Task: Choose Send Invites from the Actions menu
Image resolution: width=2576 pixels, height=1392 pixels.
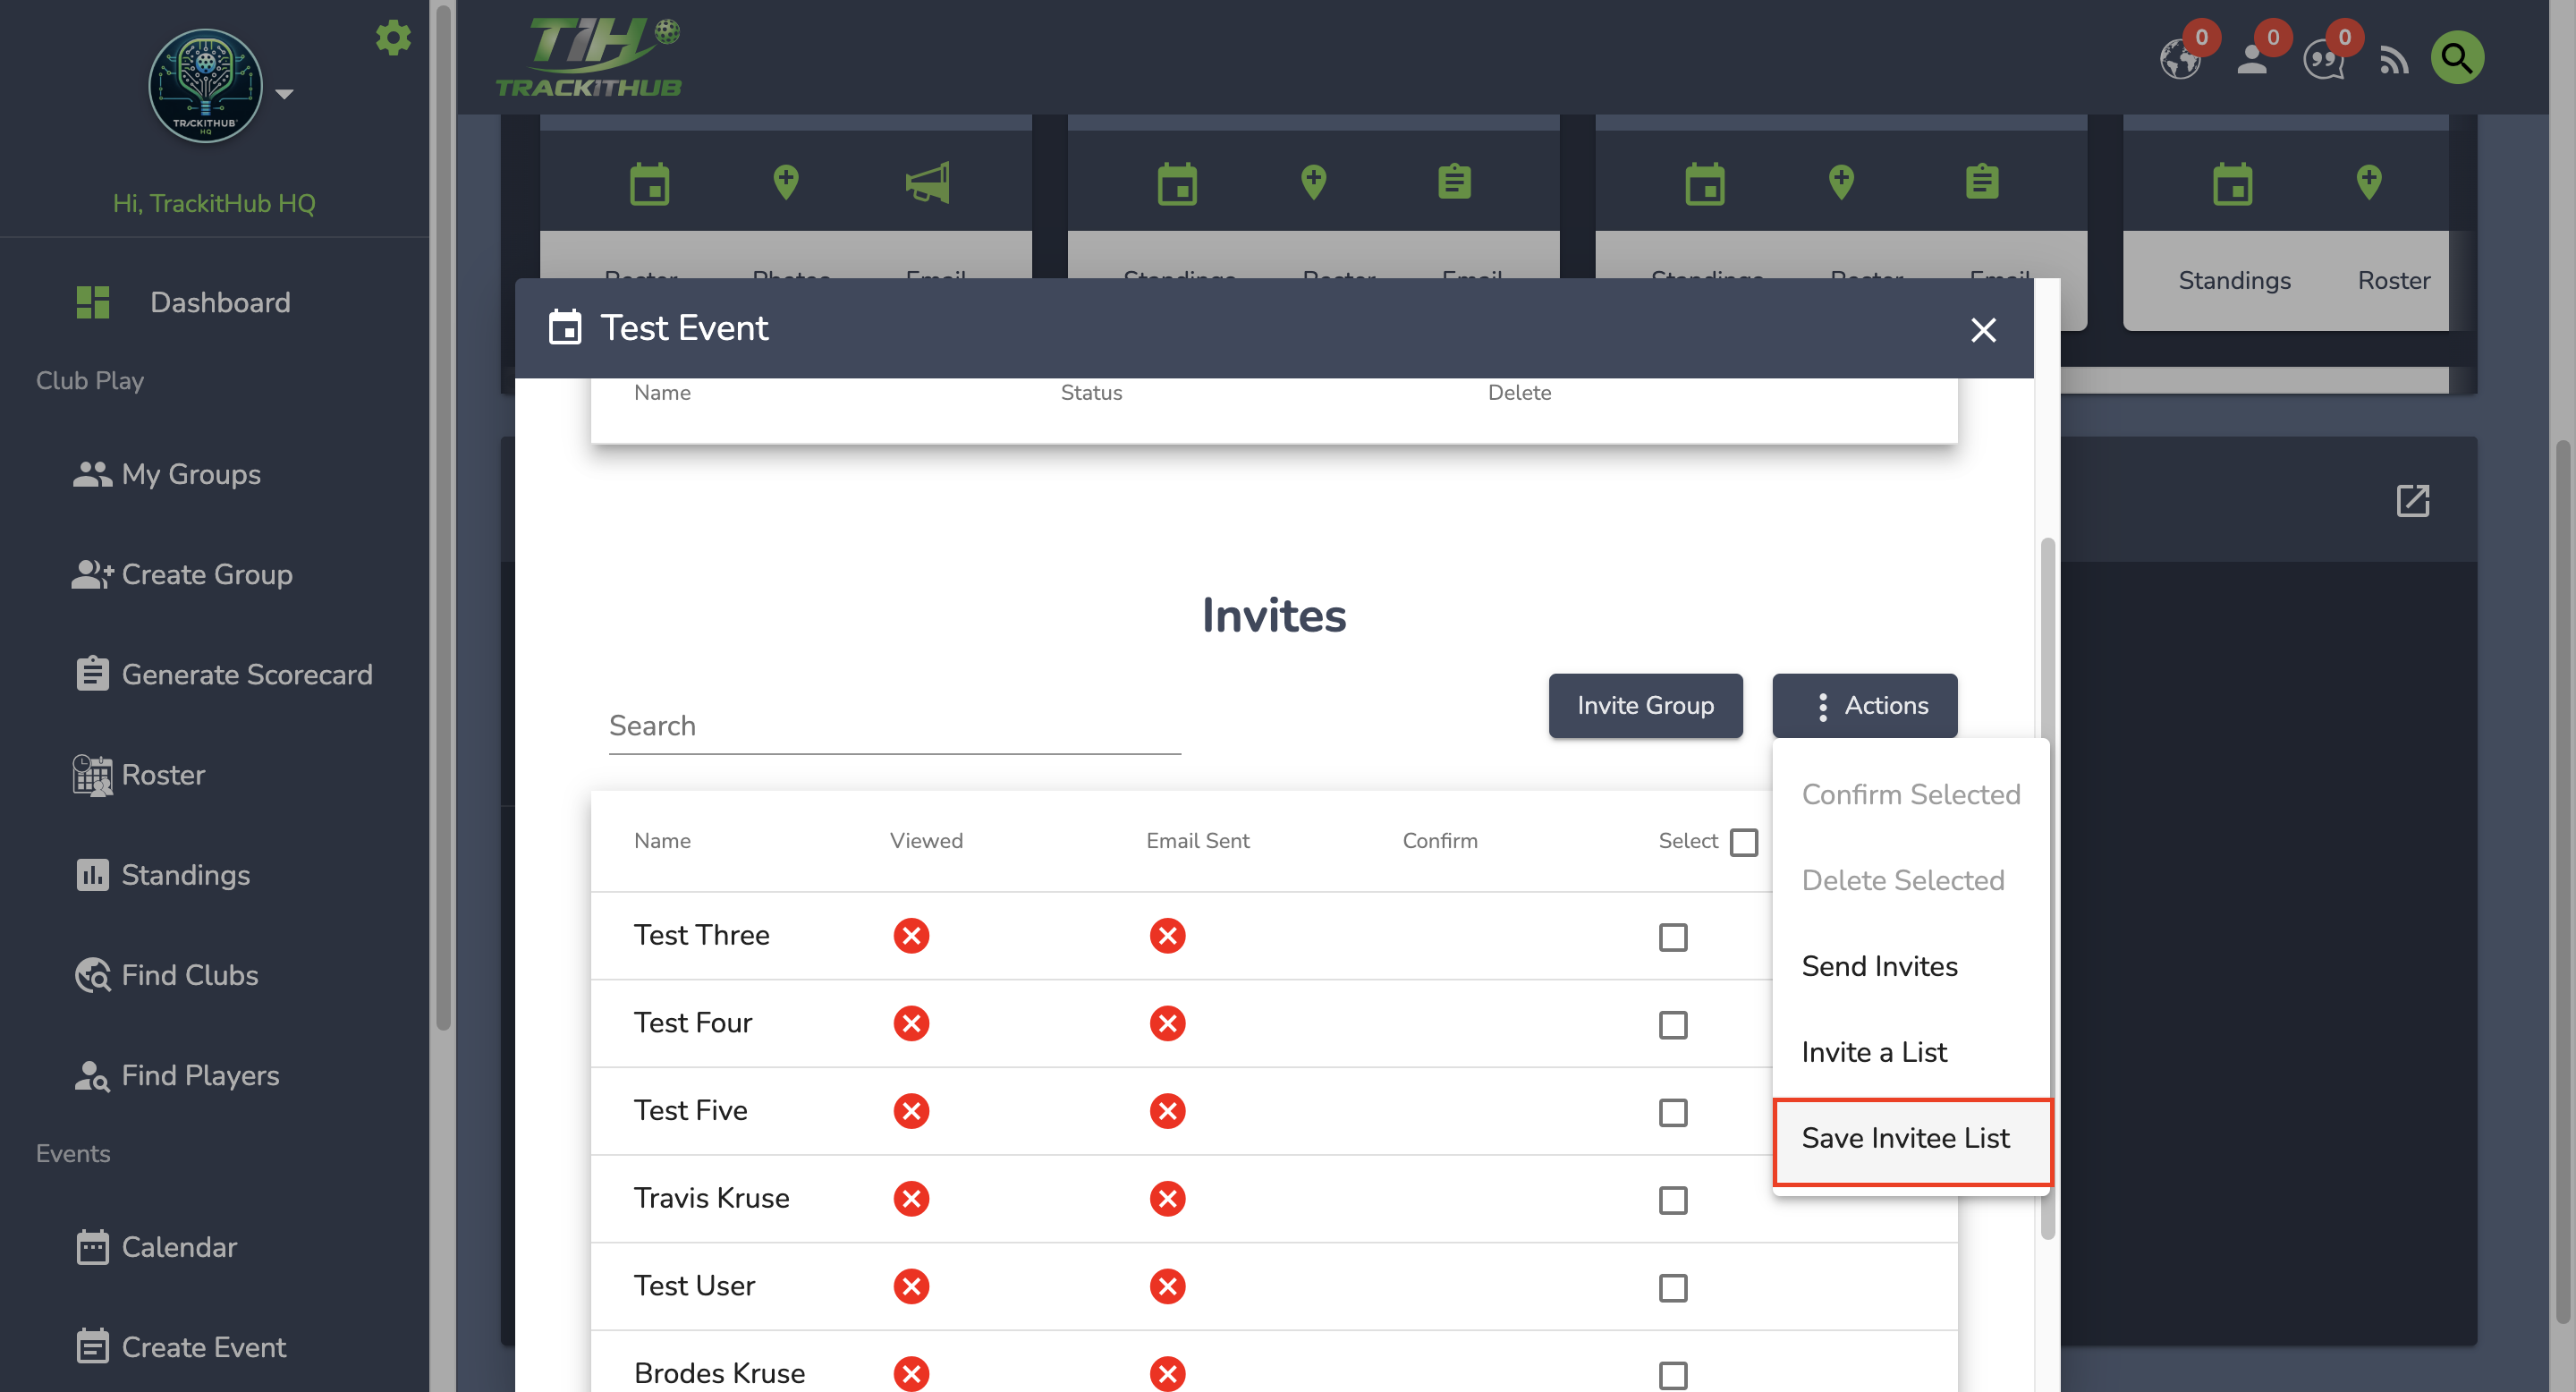Action: point(1911,966)
